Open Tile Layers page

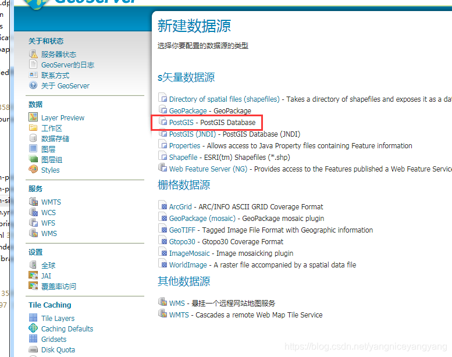tap(58, 318)
